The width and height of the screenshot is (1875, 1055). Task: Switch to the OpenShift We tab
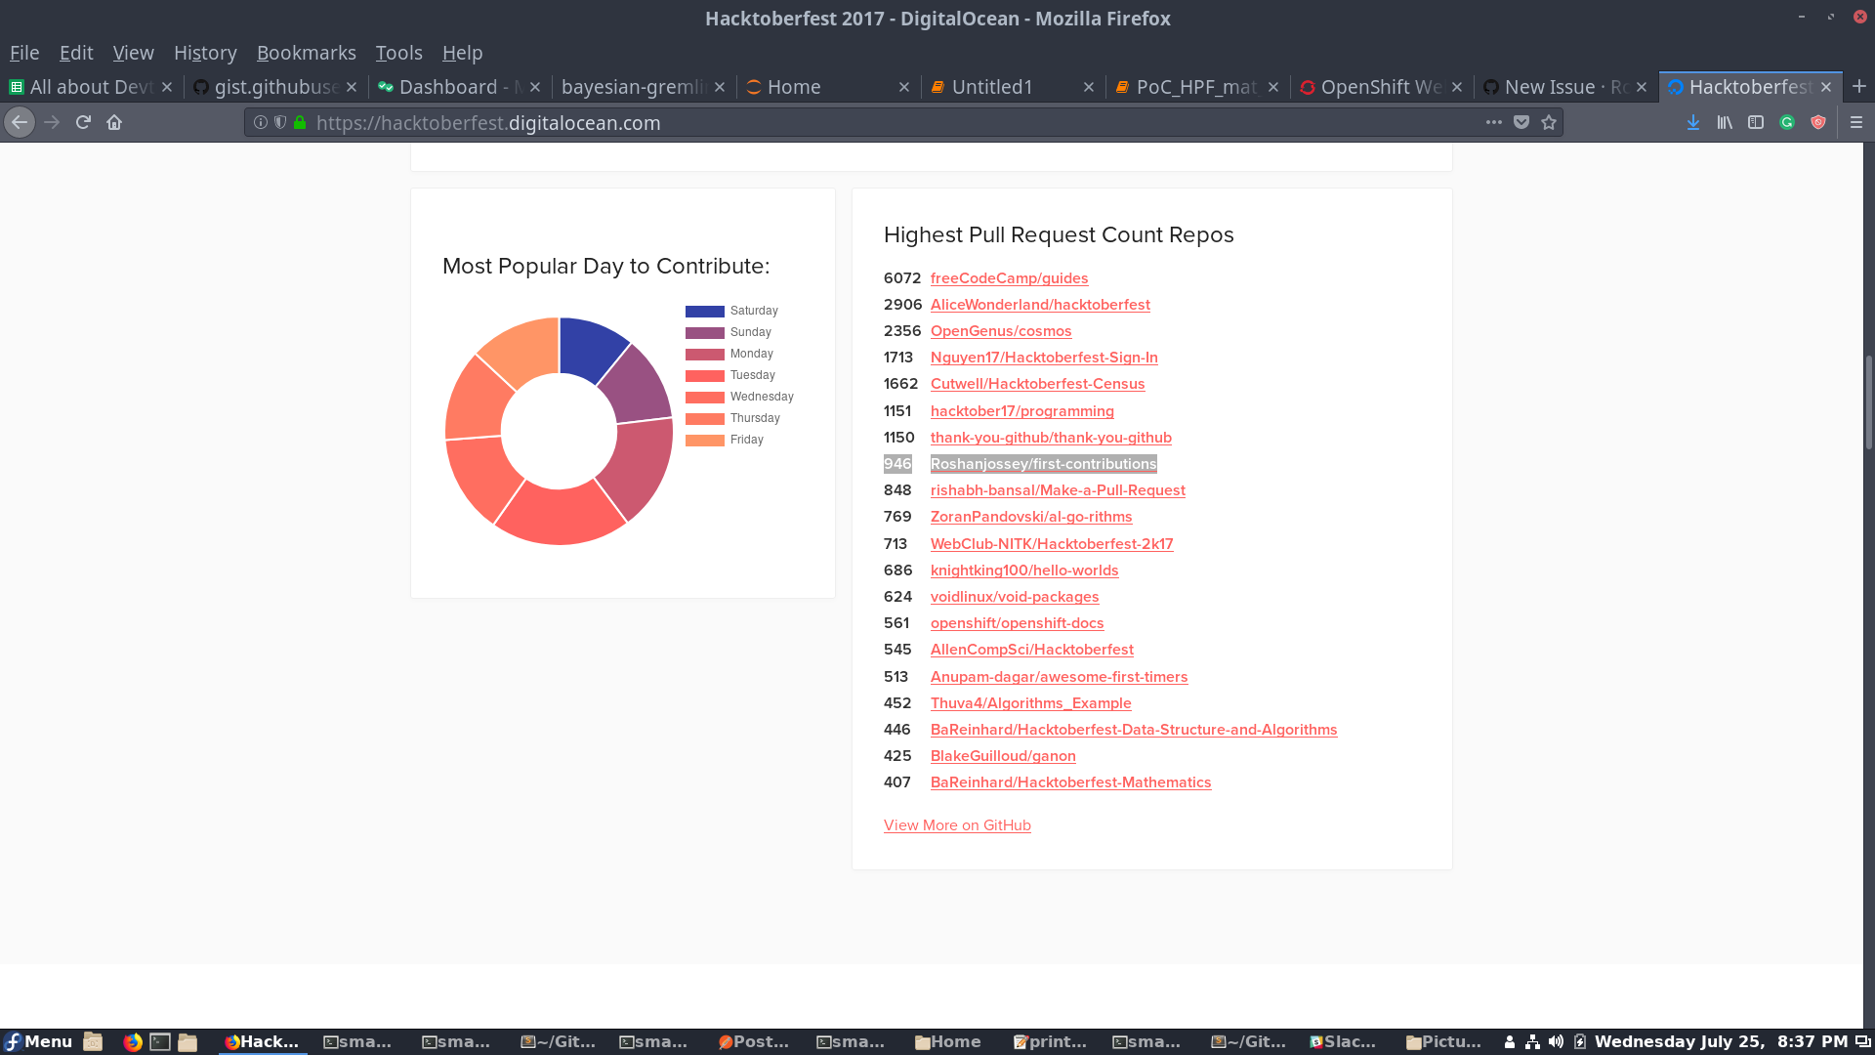tap(1381, 87)
